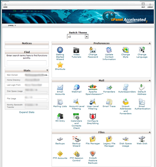Open Calendars and Contacts Client
The height and width of the screenshot is (167, 156).
76,121
